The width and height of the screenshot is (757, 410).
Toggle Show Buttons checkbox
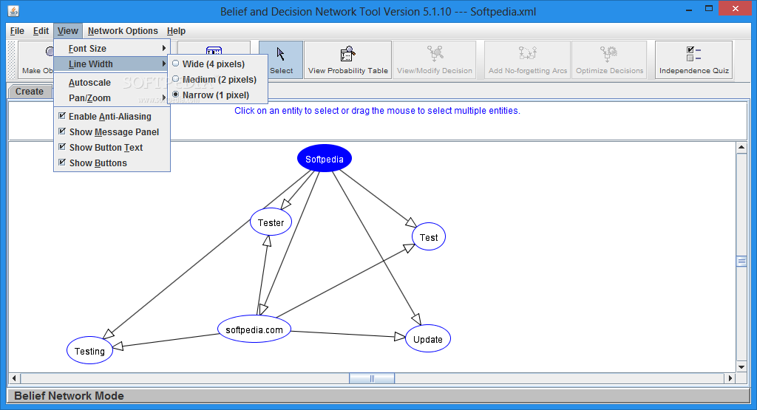click(x=62, y=163)
